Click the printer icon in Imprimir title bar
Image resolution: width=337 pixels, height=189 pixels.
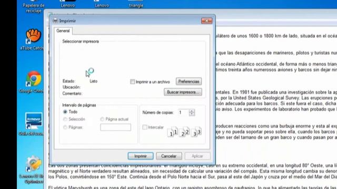[x=55, y=20]
